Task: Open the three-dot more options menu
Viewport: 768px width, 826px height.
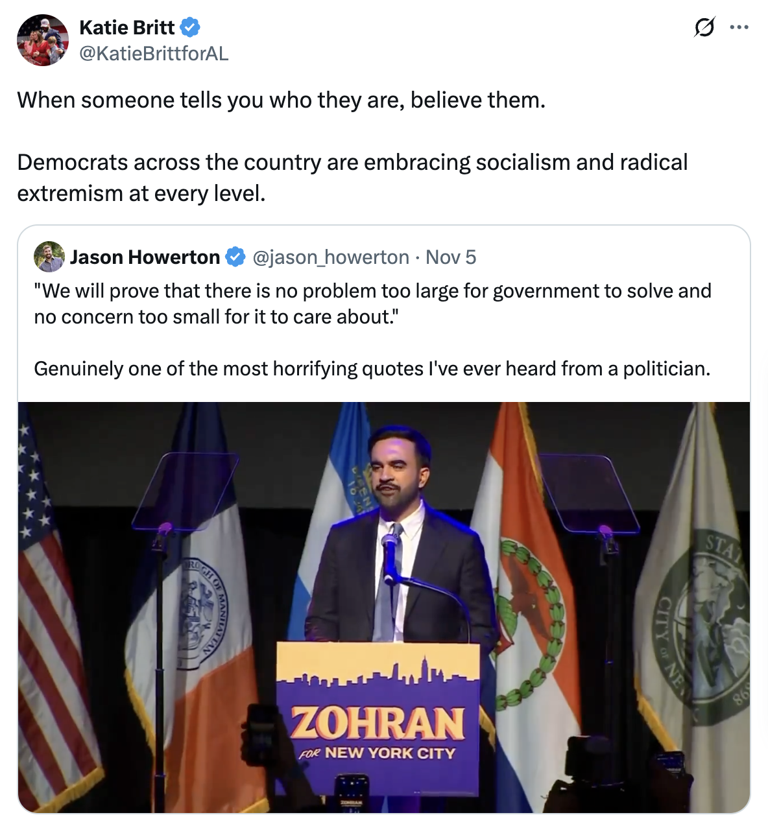Action: [739, 28]
